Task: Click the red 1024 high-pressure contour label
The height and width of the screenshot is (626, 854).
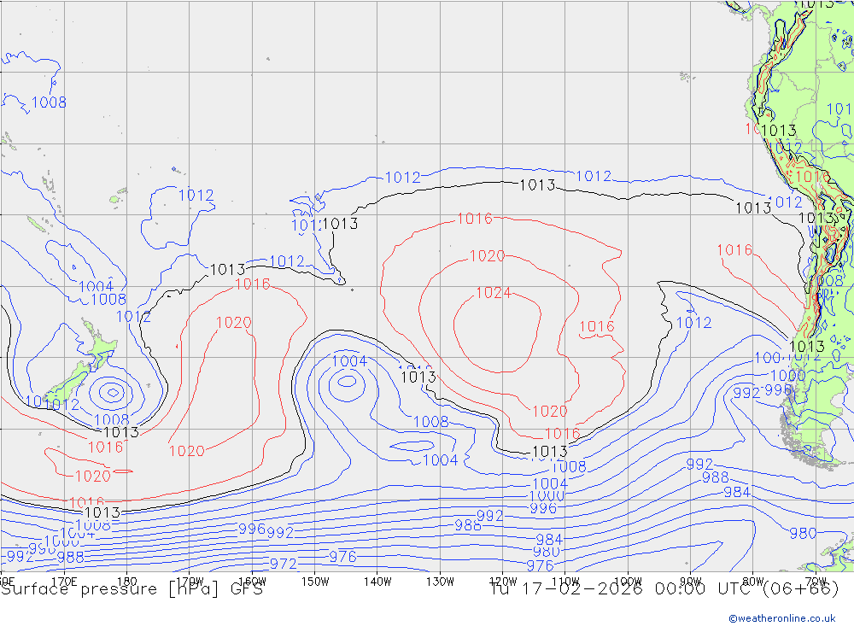Action: [494, 293]
